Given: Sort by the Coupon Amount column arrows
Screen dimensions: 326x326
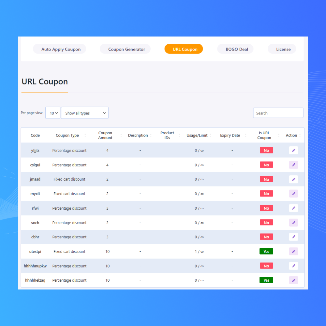Looking at the screenshot, I should 121,135.
